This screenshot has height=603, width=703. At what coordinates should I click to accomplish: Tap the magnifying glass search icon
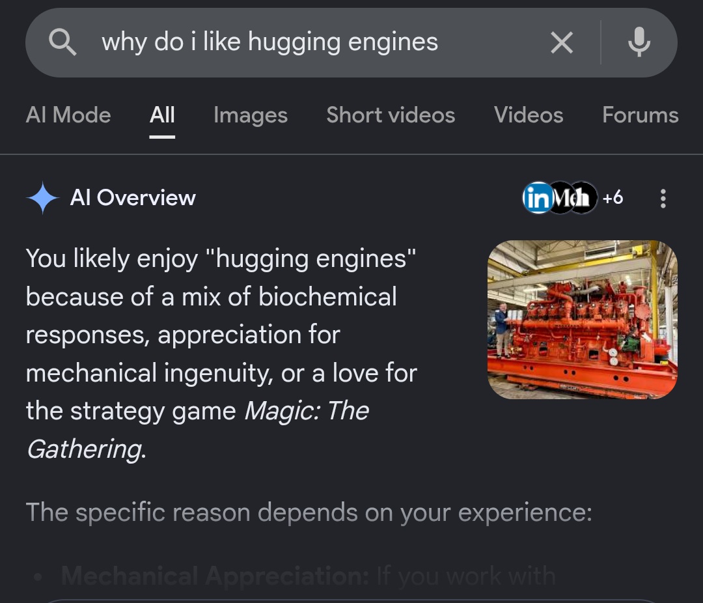click(62, 42)
